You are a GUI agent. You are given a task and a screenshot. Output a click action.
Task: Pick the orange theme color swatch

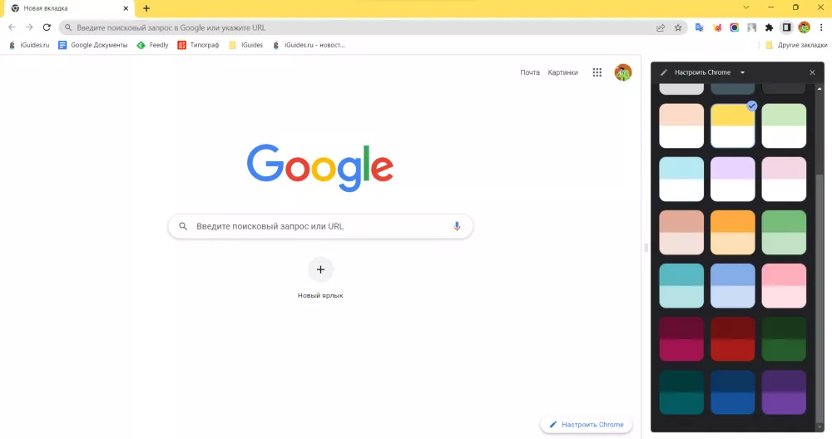(732, 232)
